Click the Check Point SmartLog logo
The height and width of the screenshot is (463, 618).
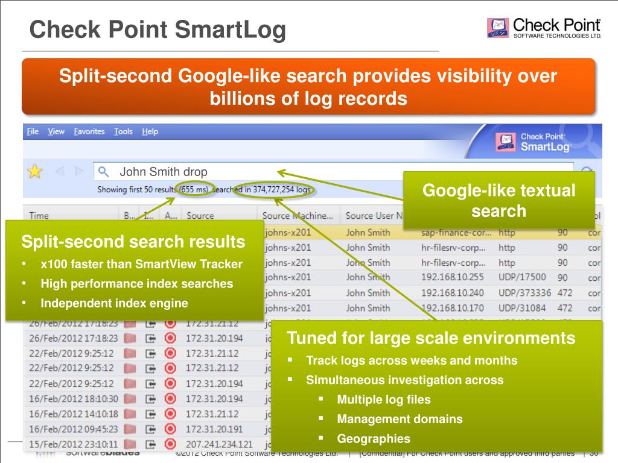click(x=532, y=142)
